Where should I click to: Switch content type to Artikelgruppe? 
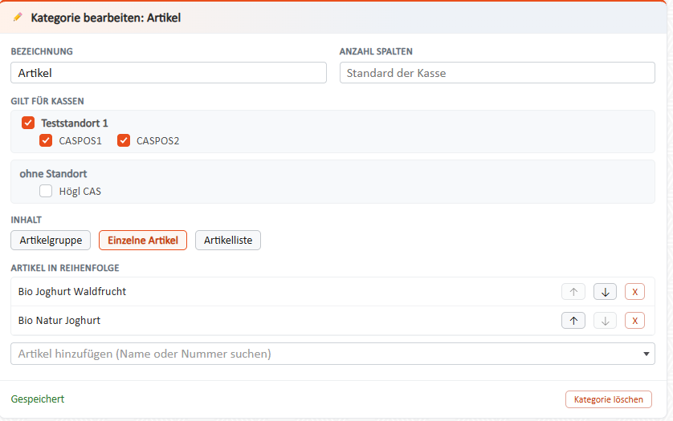click(51, 240)
